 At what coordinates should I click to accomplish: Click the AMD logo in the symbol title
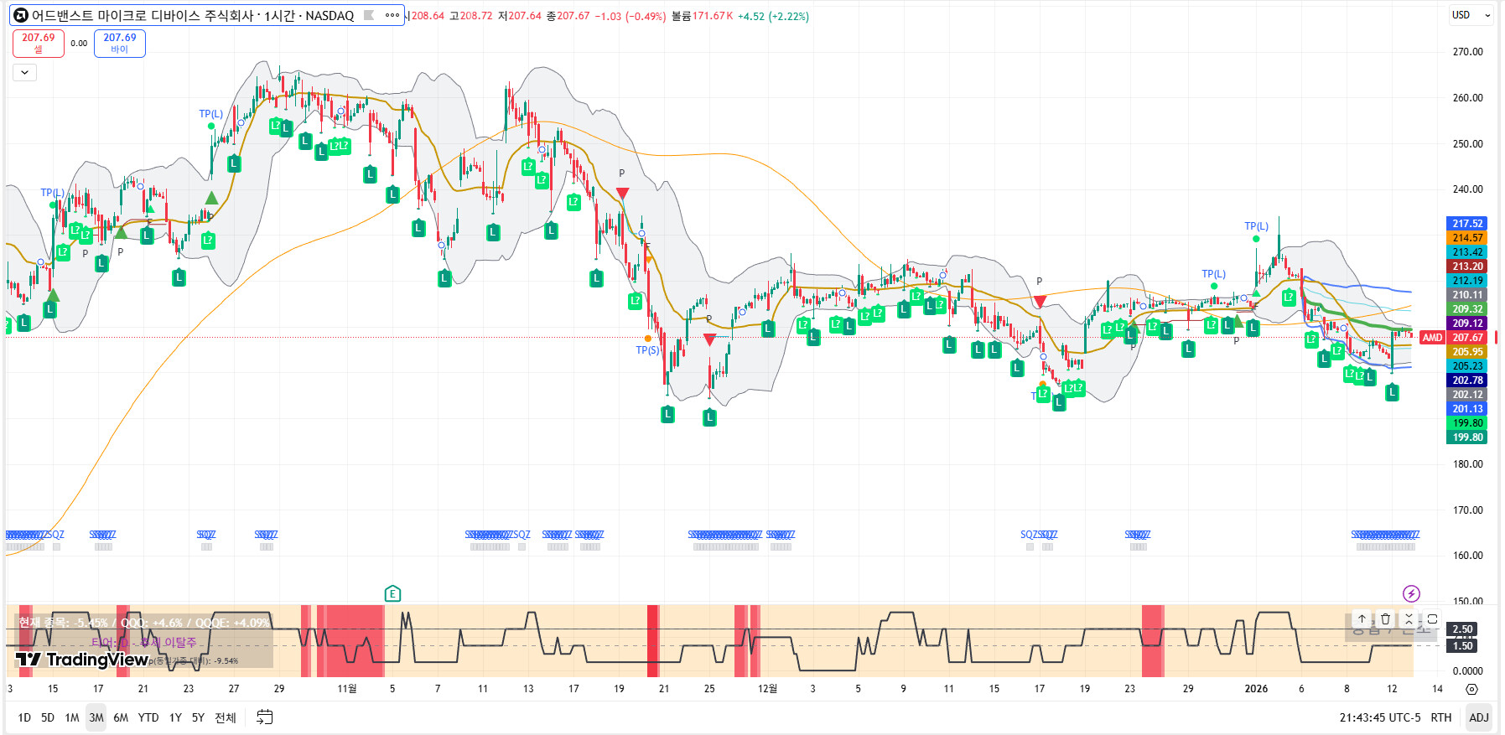(x=21, y=15)
